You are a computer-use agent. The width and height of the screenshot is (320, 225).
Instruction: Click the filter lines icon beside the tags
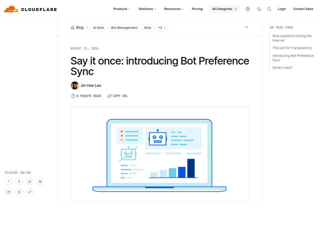click(246, 27)
